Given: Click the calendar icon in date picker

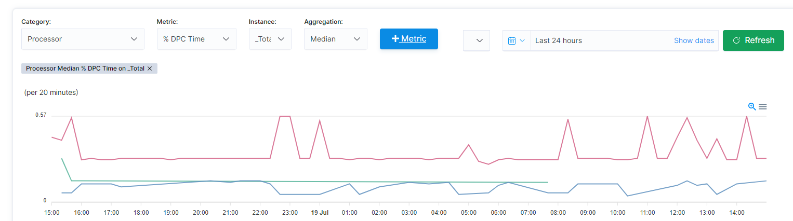Looking at the screenshot, I should [x=512, y=40].
